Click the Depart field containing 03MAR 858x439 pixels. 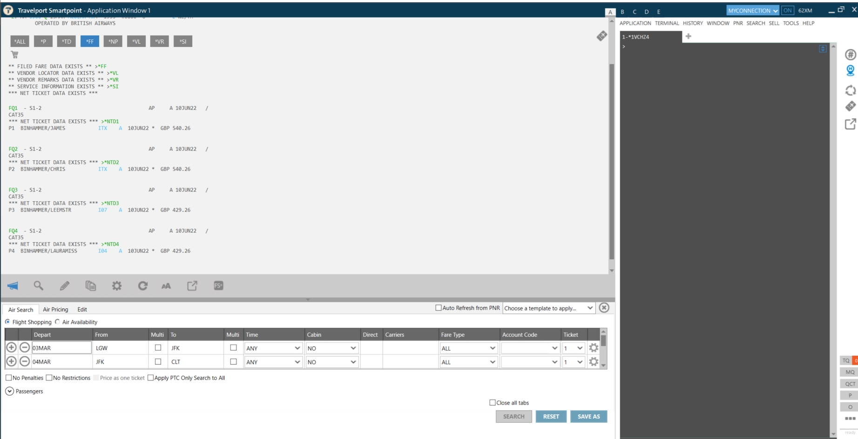61,347
